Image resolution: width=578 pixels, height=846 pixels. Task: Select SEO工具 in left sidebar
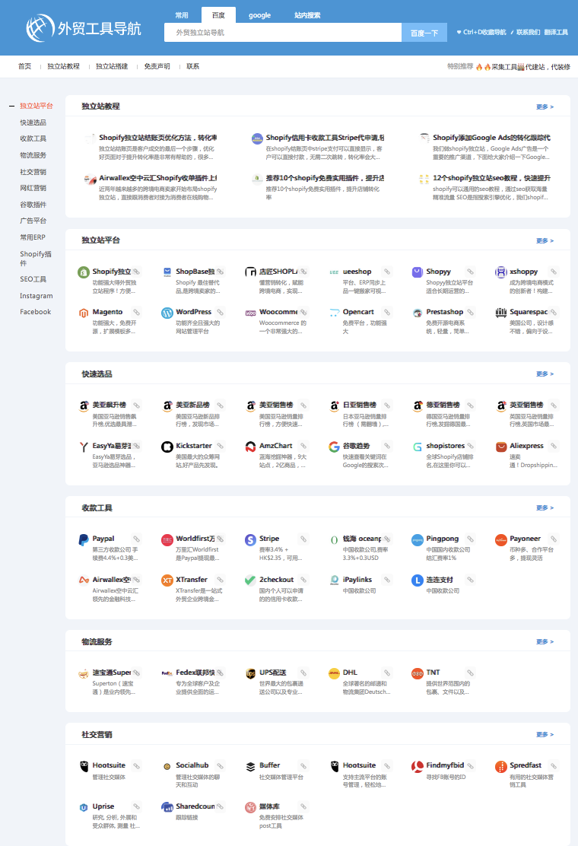[x=33, y=279]
